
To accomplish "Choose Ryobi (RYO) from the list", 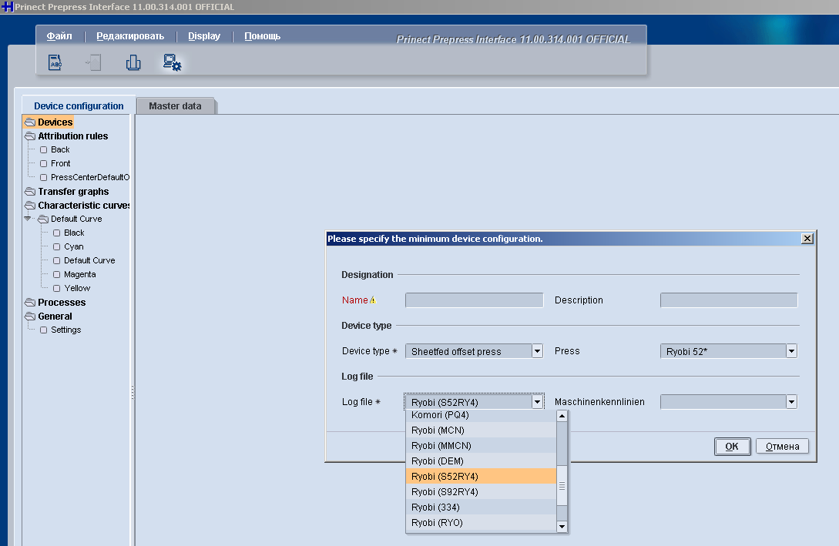I will coord(481,523).
